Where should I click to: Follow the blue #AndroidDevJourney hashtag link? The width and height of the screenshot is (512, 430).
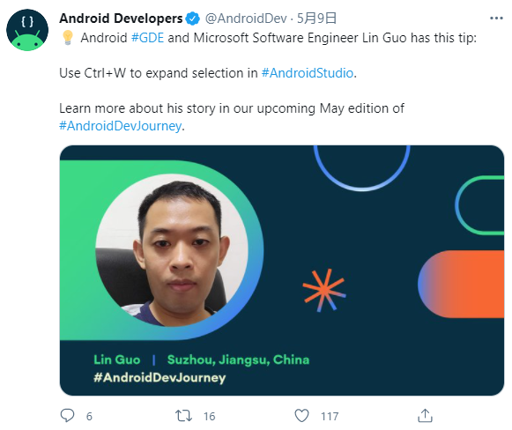121,126
